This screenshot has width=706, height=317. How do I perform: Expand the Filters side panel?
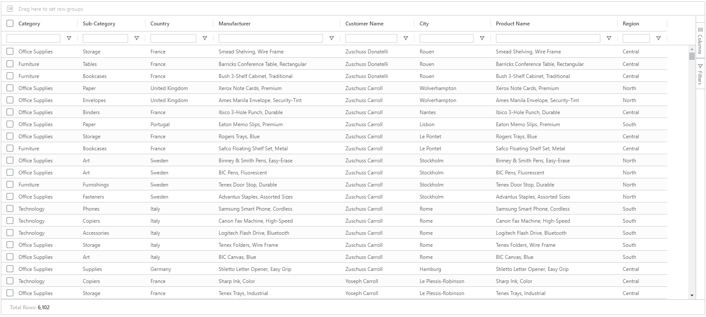[x=700, y=74]
